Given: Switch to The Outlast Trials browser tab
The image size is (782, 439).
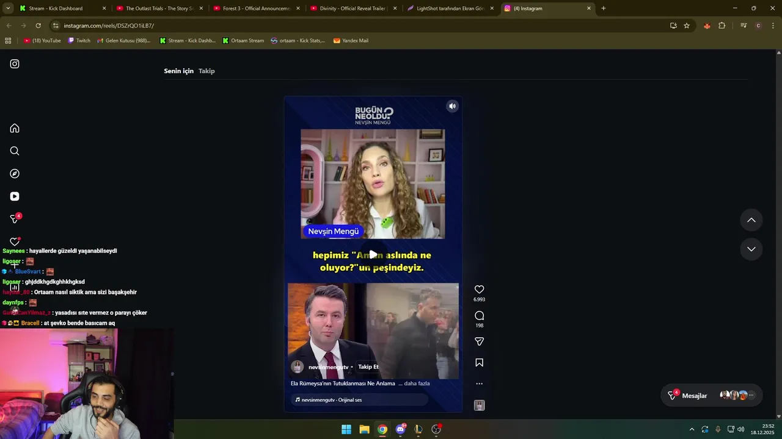Looking at the screenshot, I should pyautogui.click(x=160, y=9).
